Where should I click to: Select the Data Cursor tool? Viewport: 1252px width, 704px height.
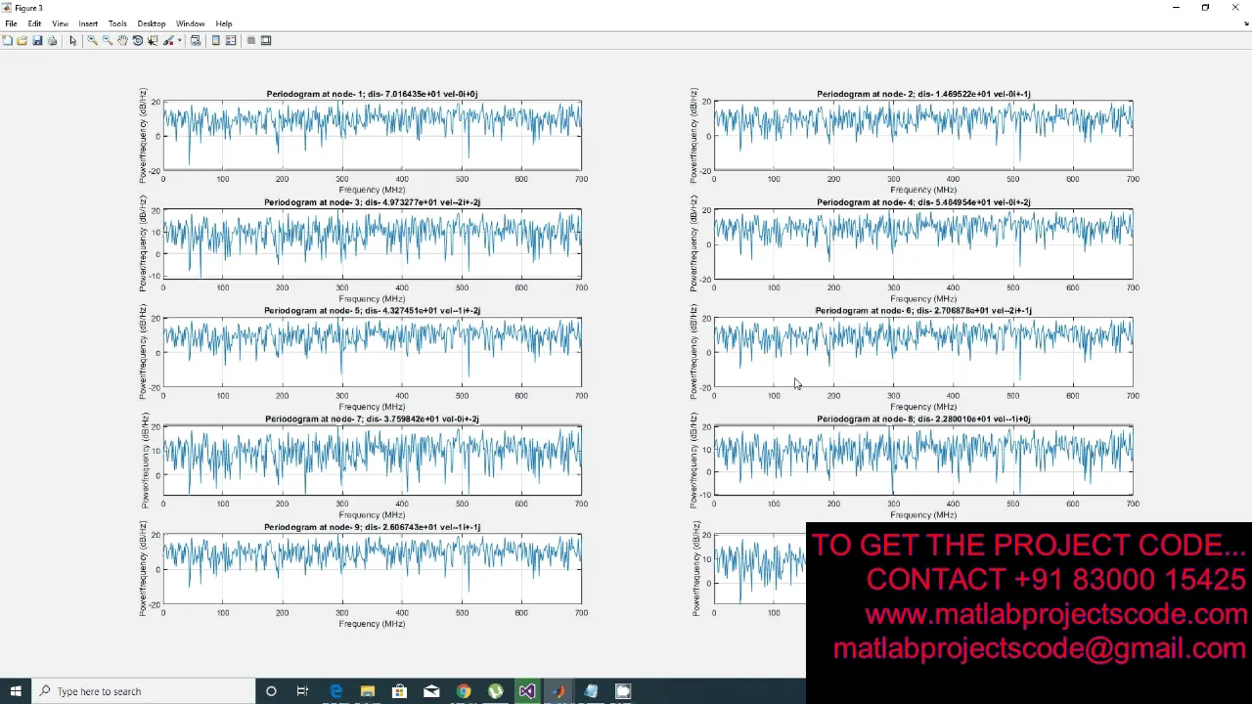(153, 40)
